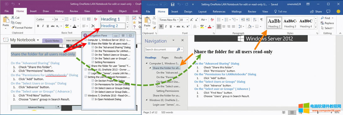Click the Delete X icon in OneNote
The width and height of the screenshot is (343, 115).
point(93,26)
